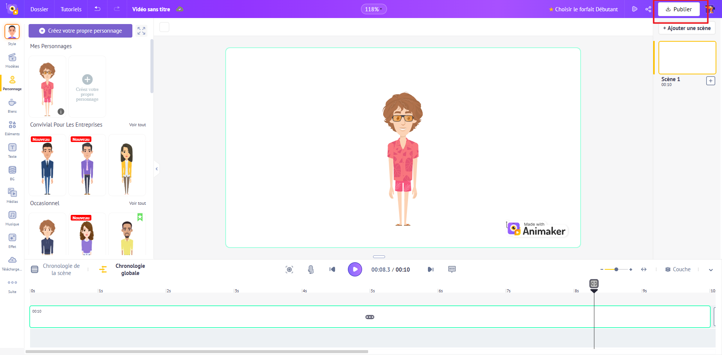Open the Effet panel
Viewport: 722px width, 355px height.
pos(12,240)
